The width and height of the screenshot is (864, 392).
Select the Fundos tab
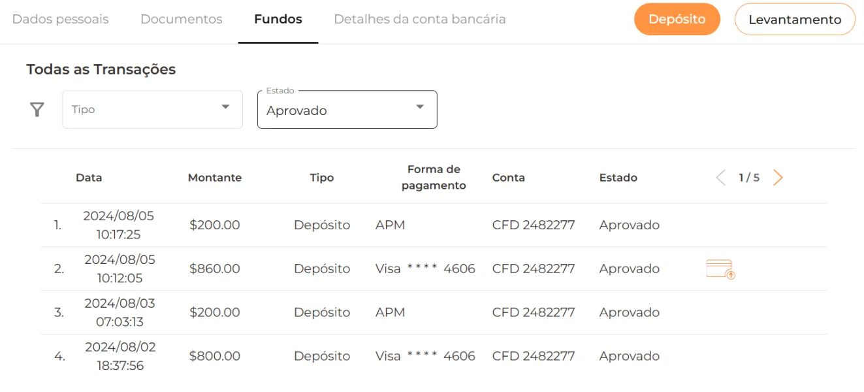point(278,20)
